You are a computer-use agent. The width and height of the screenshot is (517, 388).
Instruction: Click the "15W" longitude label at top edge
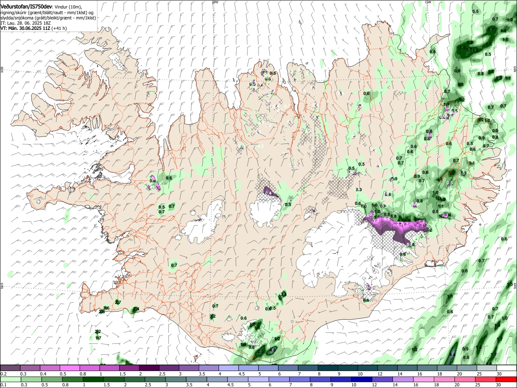click(x=428, y=2)
